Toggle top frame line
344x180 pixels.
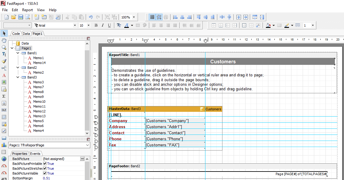214,25
